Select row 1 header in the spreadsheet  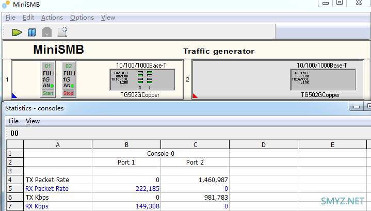pos(15,154)
